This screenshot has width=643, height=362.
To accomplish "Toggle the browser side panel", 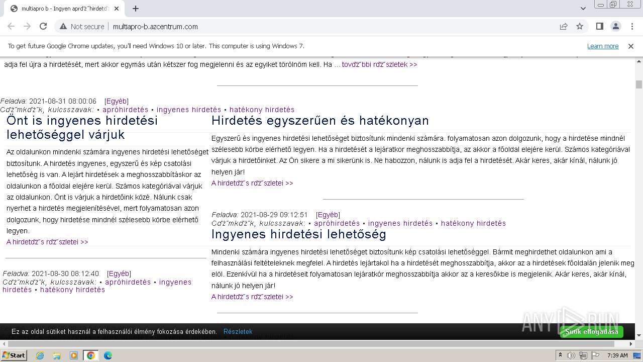I will [600, 27].
